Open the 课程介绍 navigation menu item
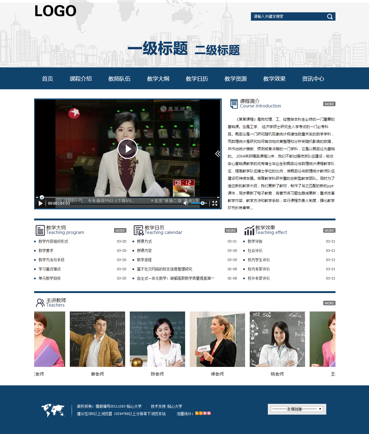The image size is (369, 434). [x=81, y=79]
